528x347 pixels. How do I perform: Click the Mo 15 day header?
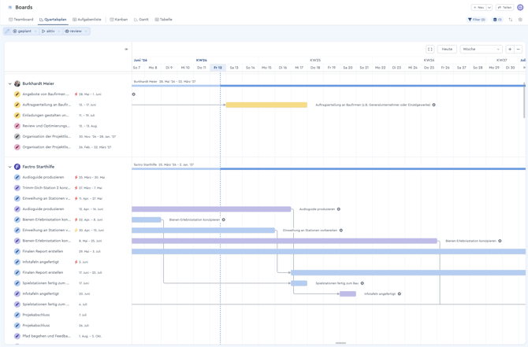(x=266, y=68)
